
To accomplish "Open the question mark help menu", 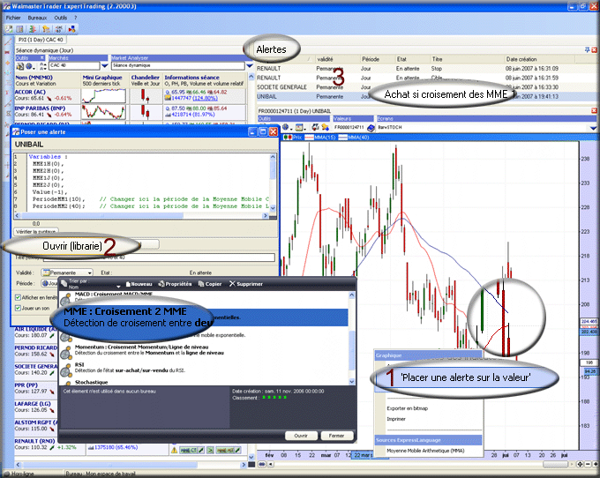I will coord(75,18).
